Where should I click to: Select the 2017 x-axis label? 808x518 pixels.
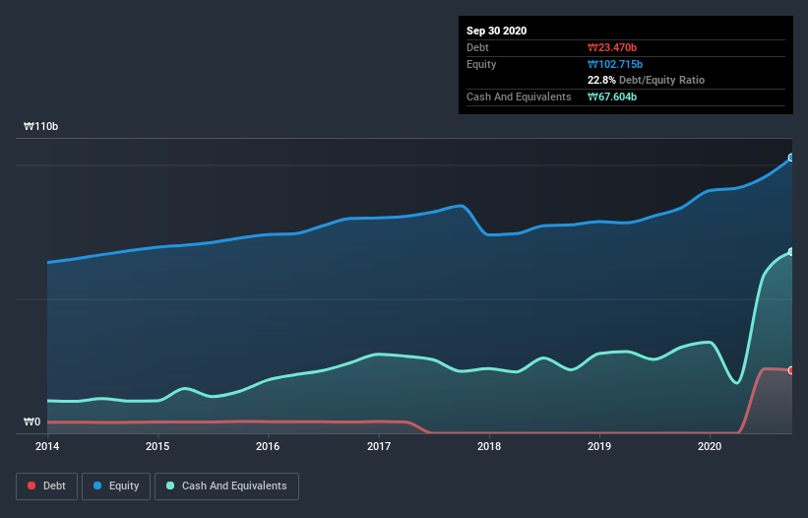(x=379, y=446)
